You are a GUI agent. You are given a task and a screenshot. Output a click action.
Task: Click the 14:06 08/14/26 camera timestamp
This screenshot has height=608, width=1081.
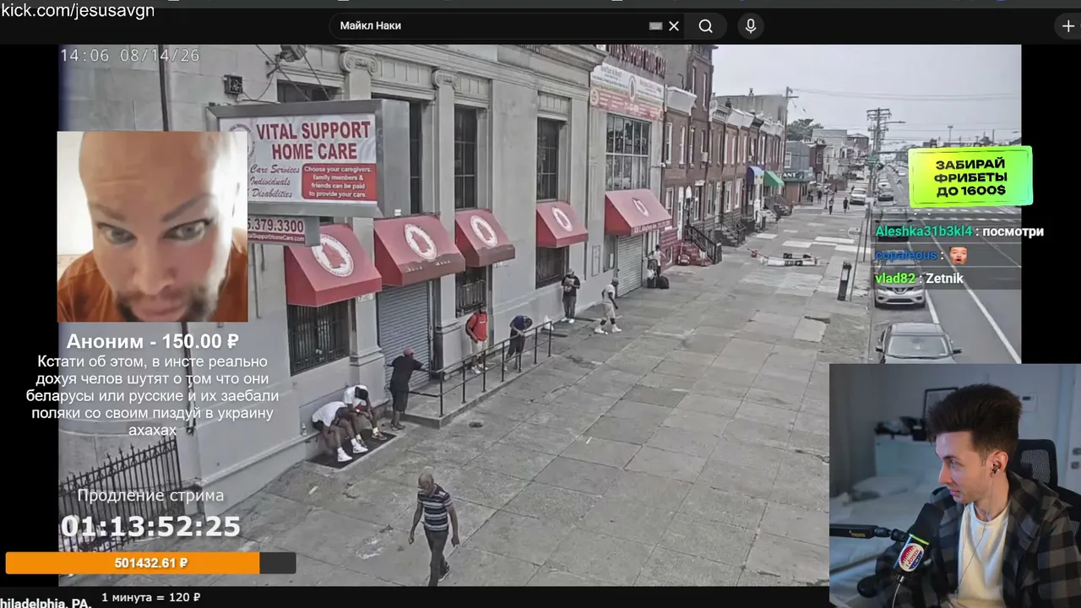coord(130,56)
